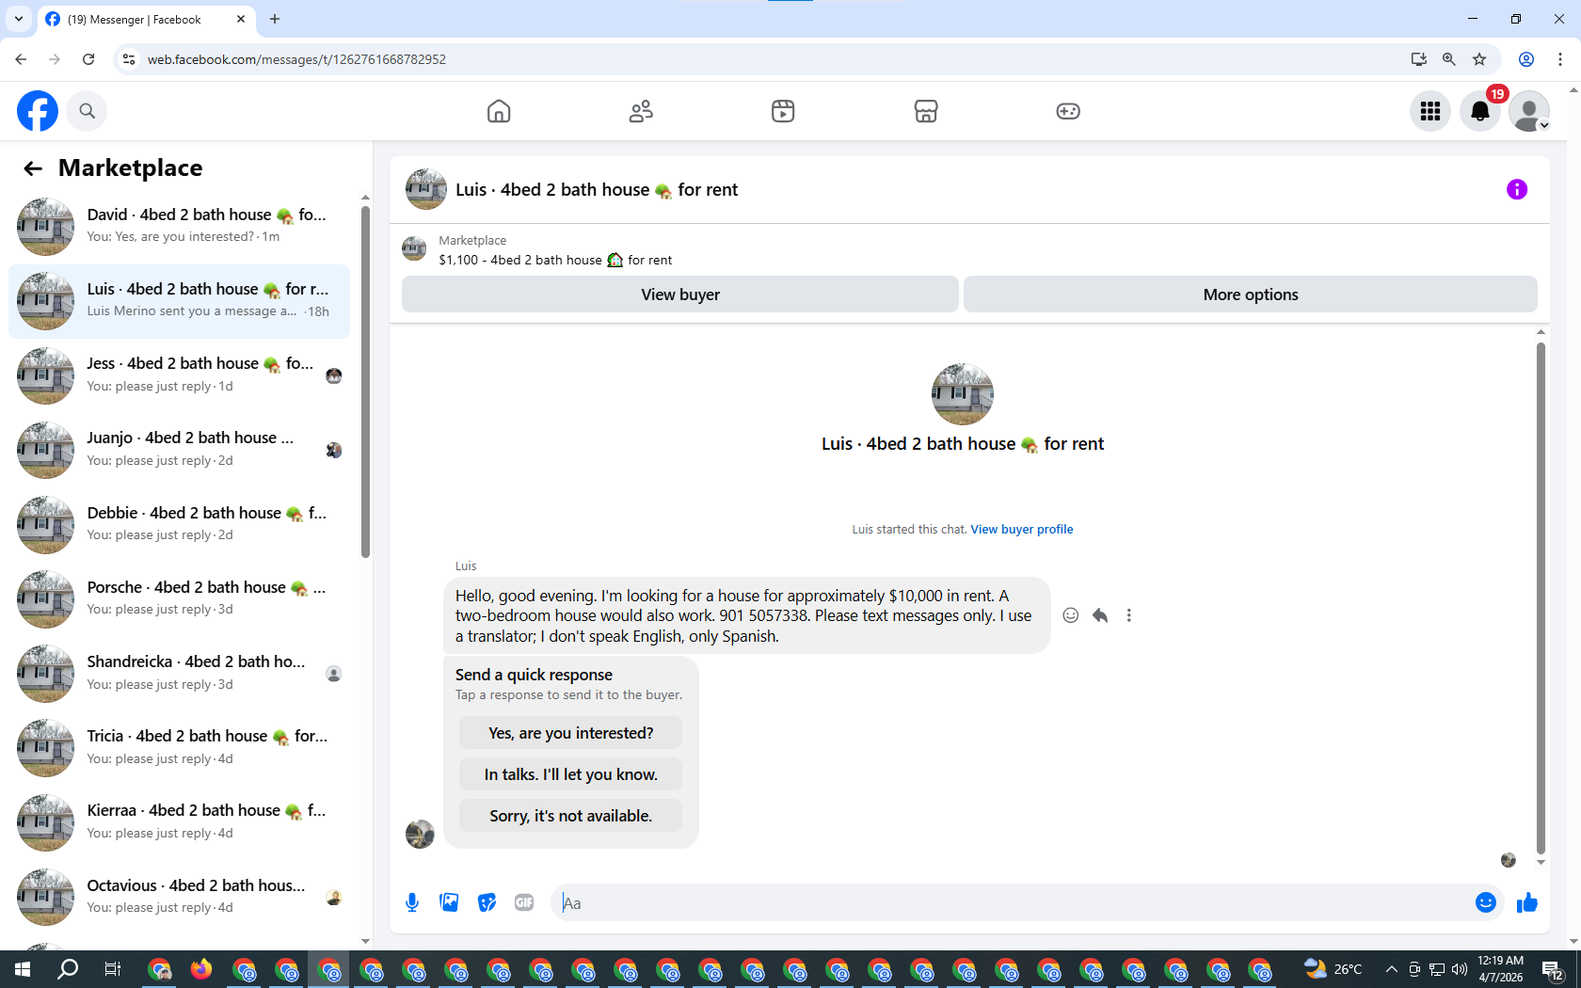Viewport: 1581px width, 988px height.
Task: Choose a sticker
Action: pos(487,903)
